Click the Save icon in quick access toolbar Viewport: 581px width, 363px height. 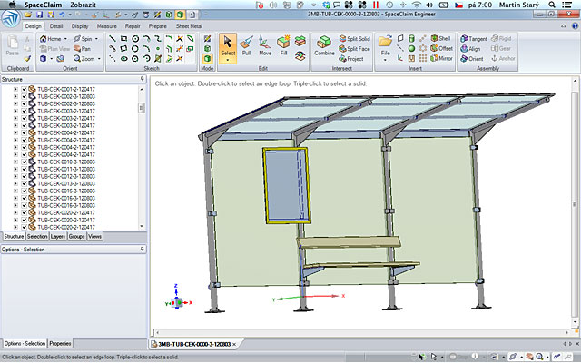point(40,15)
